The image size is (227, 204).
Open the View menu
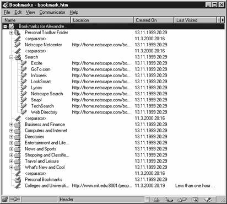coord(30,12)
